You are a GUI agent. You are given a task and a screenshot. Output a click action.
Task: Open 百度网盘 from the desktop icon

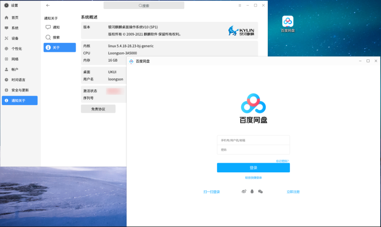pos(288,21)
